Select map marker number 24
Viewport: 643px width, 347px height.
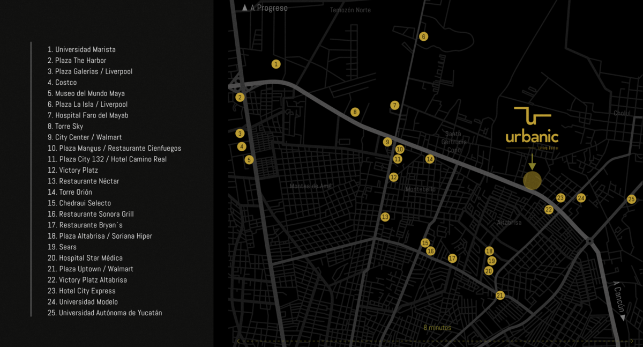pos(581,198)
